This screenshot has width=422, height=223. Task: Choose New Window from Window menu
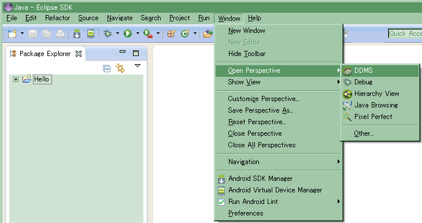tap(279, 31)
